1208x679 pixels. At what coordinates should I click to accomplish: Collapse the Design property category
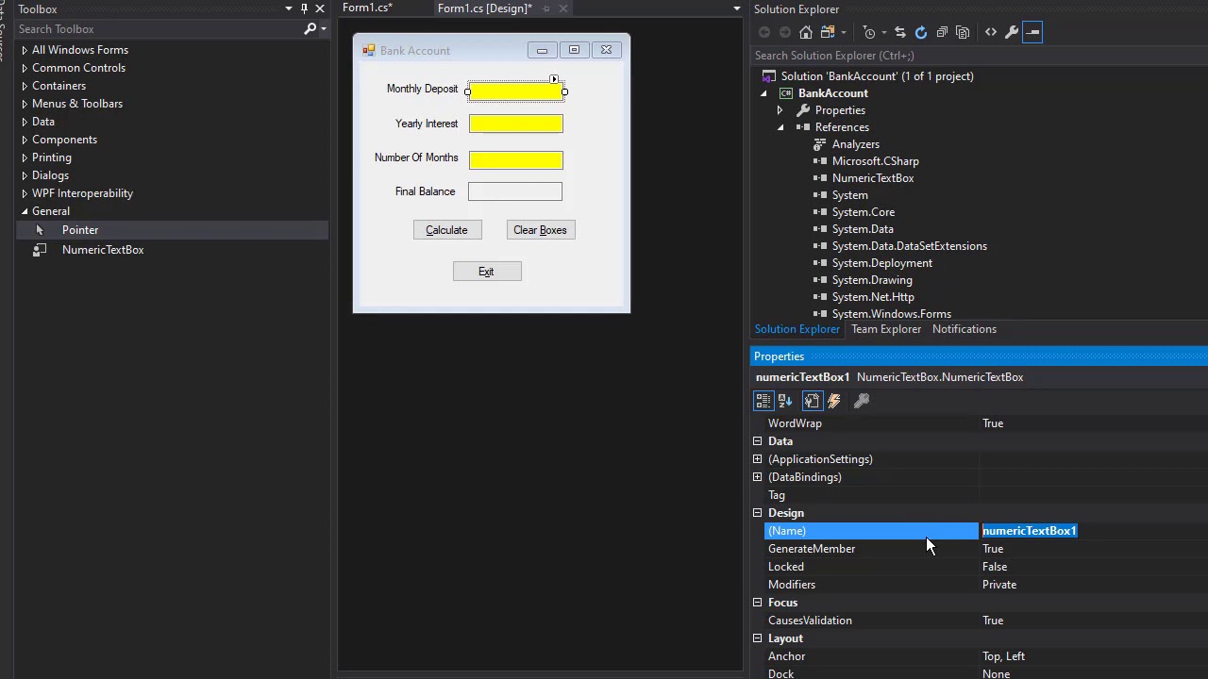(x=757, y=513)
